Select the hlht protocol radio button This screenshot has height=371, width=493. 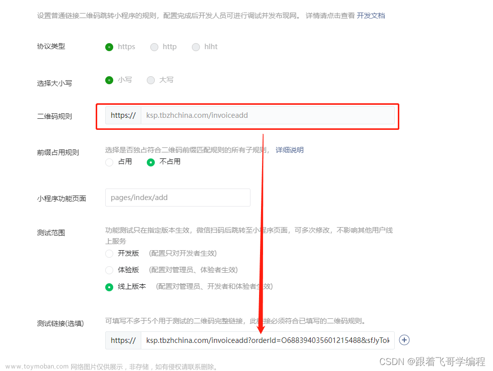(x=196, y=47)
